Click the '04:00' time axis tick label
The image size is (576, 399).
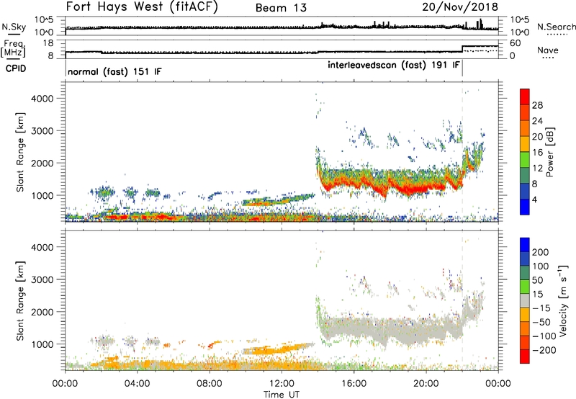(137, 384)
